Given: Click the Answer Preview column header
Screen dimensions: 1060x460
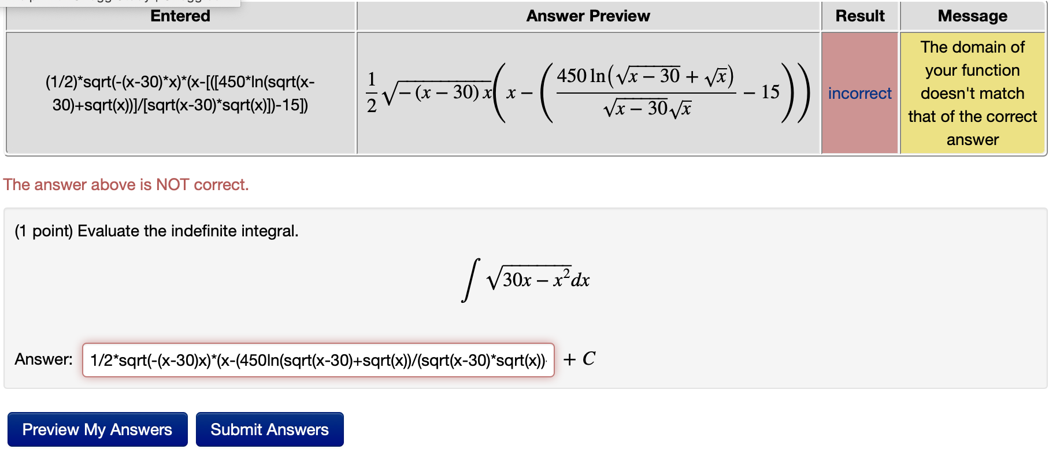Looking at the screenshot, I should (587, 16).
